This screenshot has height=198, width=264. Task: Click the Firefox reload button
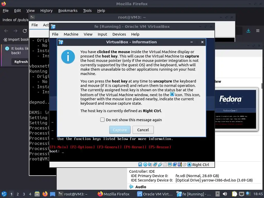click(25, 31)
